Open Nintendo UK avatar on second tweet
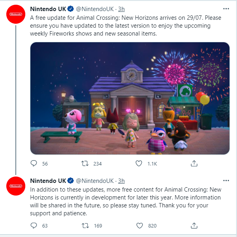Viewport: 237px width, 237px height. 16,186
